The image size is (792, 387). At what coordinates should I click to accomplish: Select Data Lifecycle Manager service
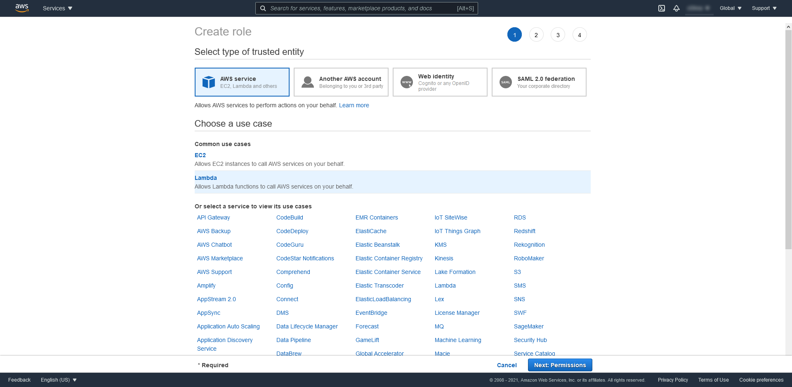307,326
